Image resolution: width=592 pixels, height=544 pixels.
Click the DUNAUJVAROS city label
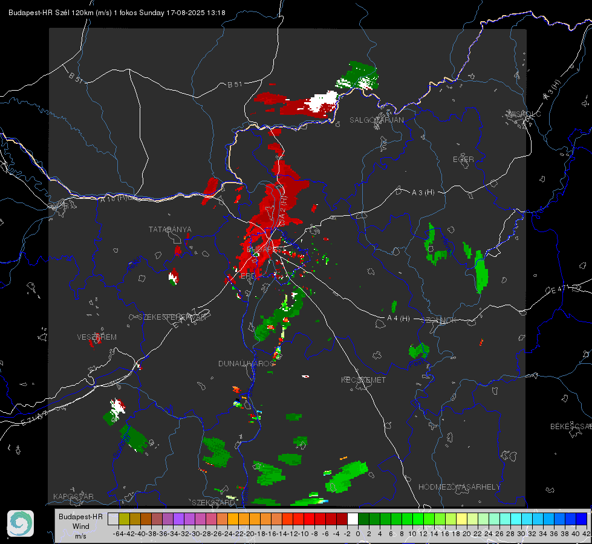click(246, 363)
